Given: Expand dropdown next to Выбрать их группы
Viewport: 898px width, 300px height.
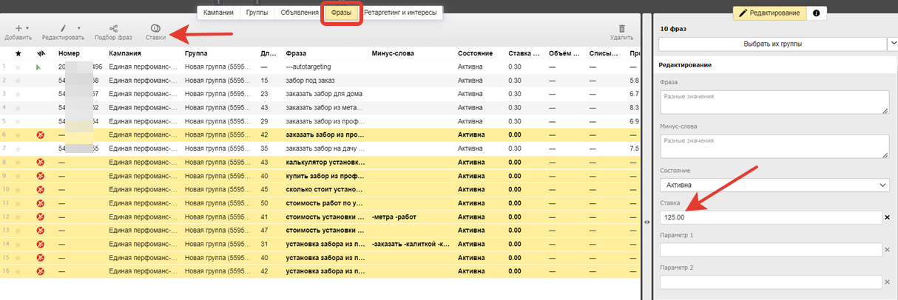Looking at the screenshot, I should pos(891,44).
